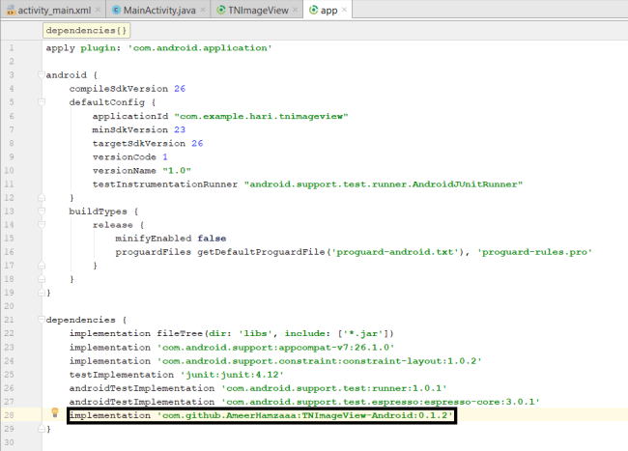Click minSdkVersion value 23
This screenshot has height=451, width=628.
click(x=180, y=129)
